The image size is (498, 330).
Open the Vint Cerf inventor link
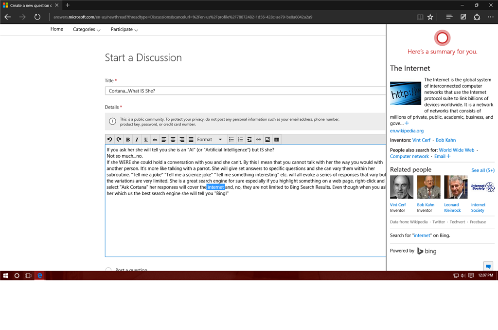point(421,140)
